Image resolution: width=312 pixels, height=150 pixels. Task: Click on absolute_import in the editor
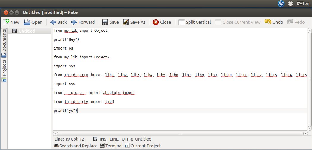[x=119, y=93]
